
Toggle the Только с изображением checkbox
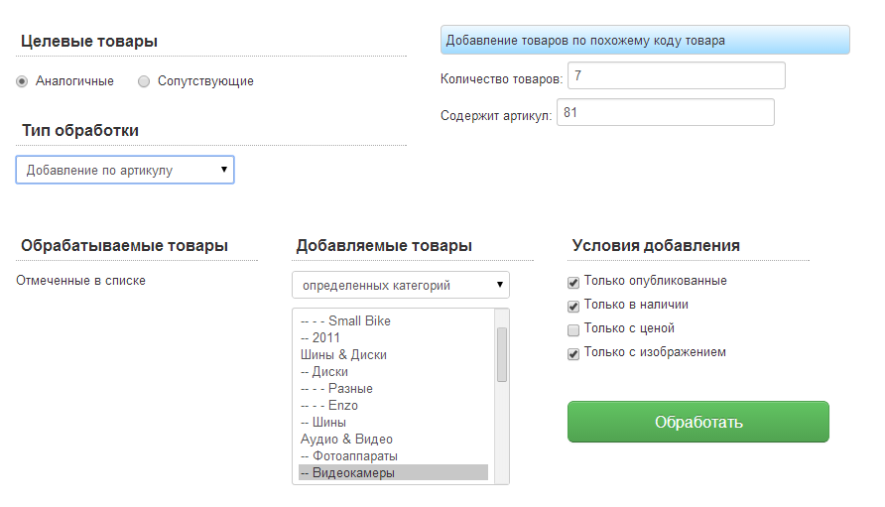point(573,353)
